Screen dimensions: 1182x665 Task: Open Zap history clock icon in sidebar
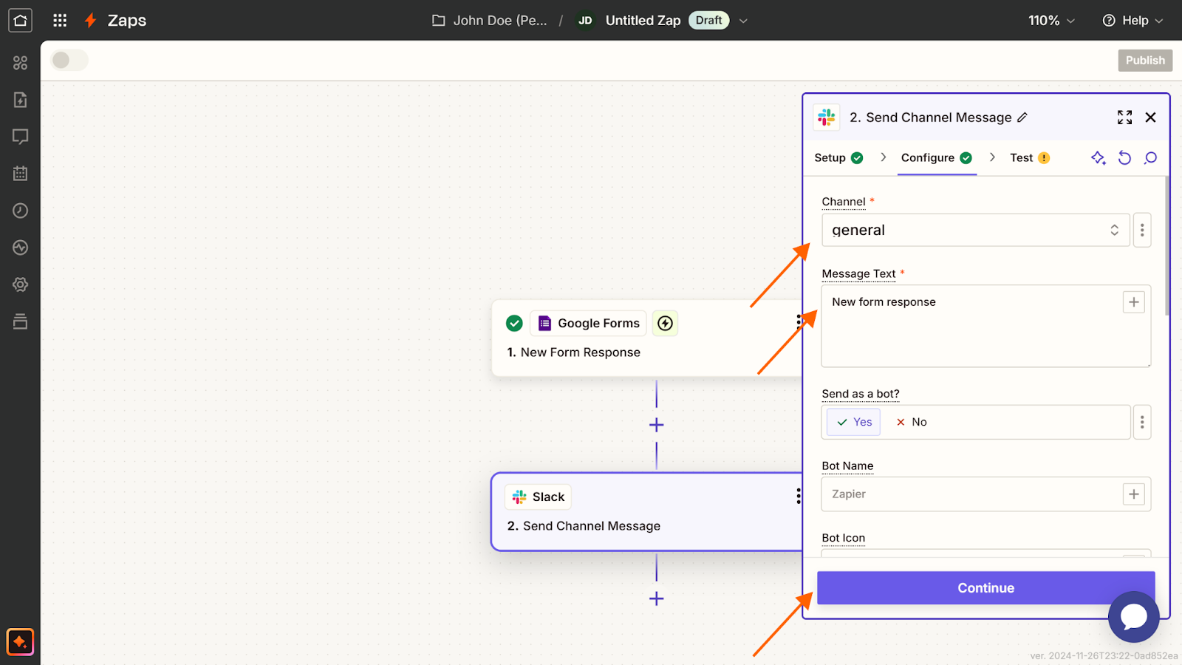point(20,211)
